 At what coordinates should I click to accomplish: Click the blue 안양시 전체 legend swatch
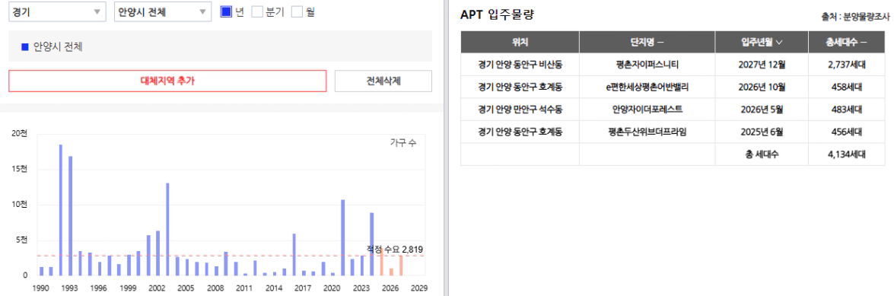click(24, 46)
